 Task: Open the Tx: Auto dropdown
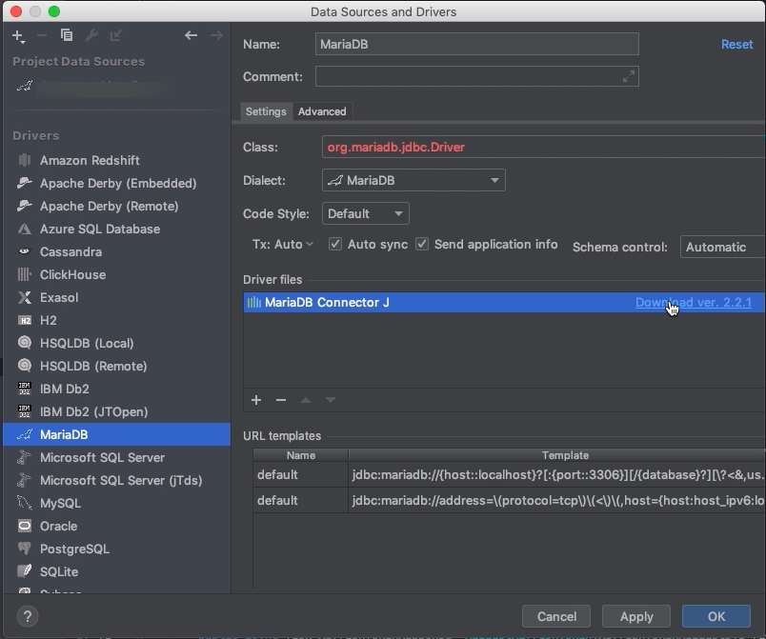[283, 244]
